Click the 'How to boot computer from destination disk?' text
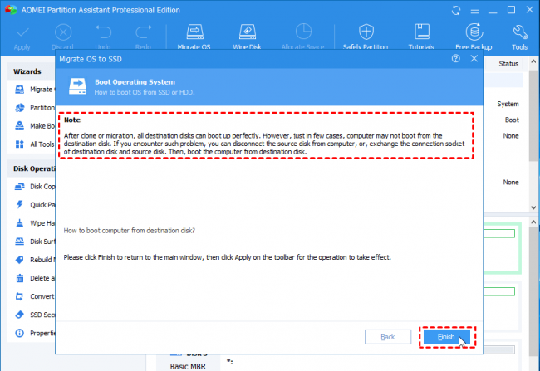 [x=129, y=231]
